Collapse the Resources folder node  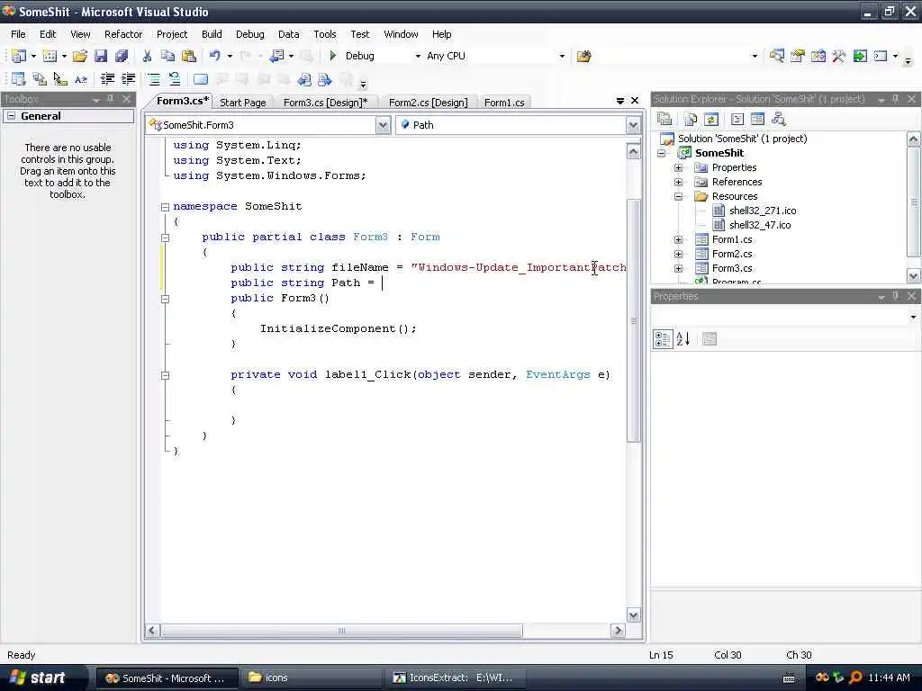(679, 196)
